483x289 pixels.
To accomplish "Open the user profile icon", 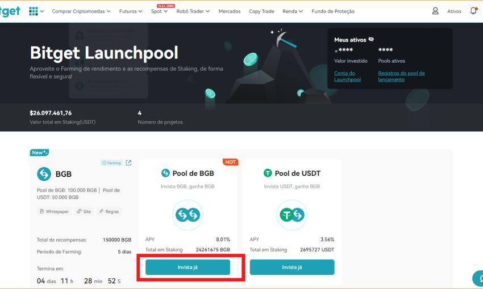I will (x=435, y=11).
